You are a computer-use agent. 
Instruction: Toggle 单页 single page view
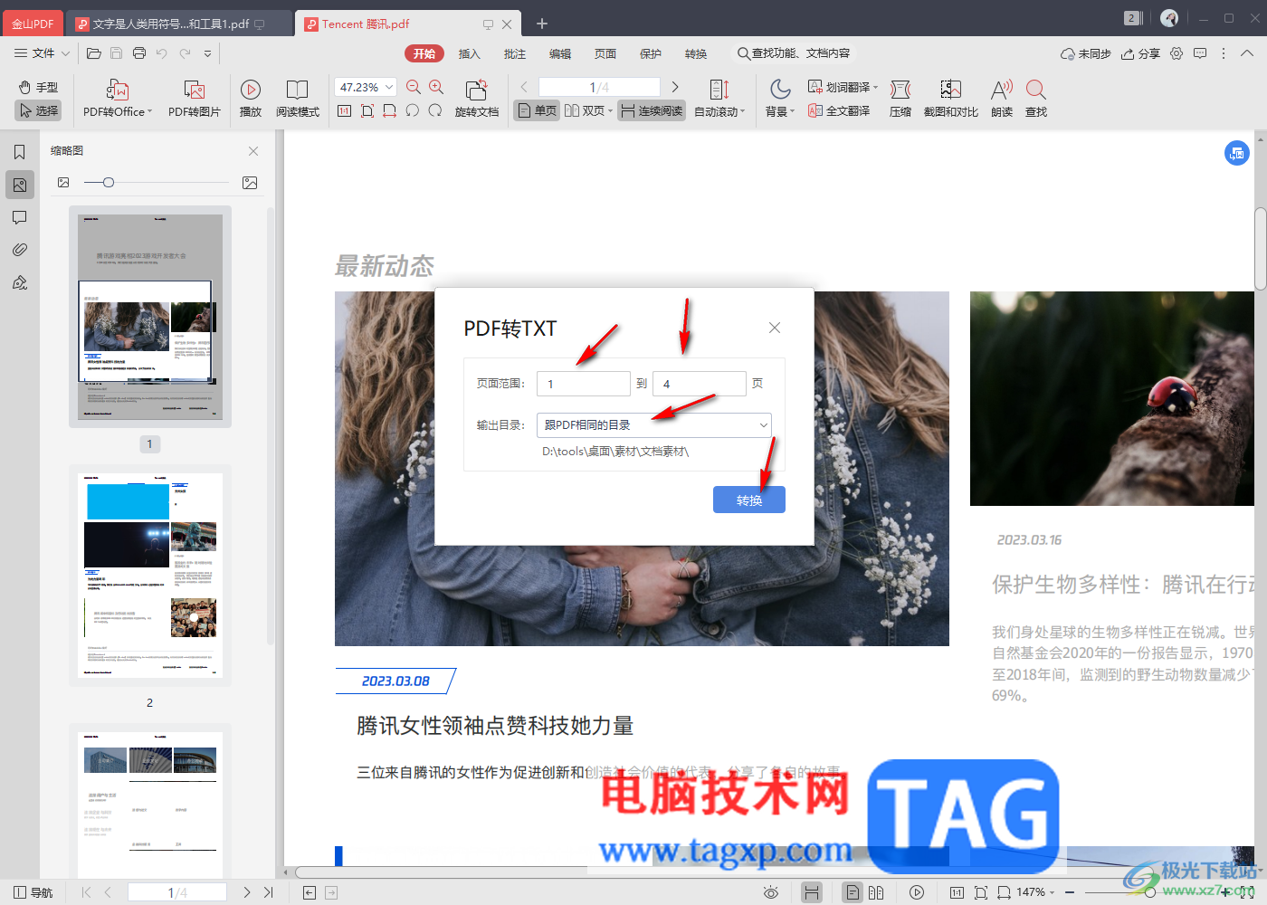(x=537, y=110)
